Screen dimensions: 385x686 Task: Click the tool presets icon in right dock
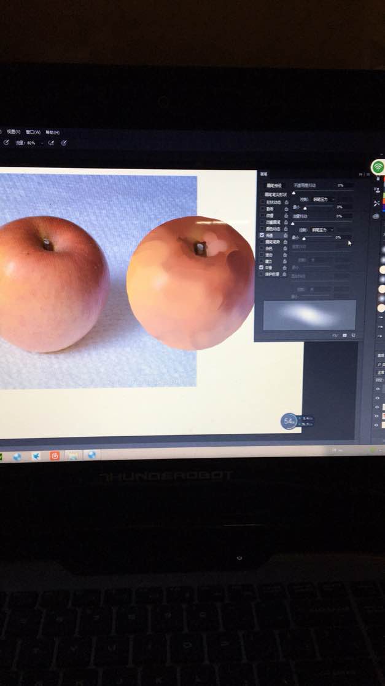point(376,203)
